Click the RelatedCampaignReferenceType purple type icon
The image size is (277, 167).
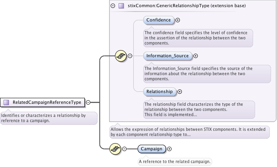click(6, 102)
